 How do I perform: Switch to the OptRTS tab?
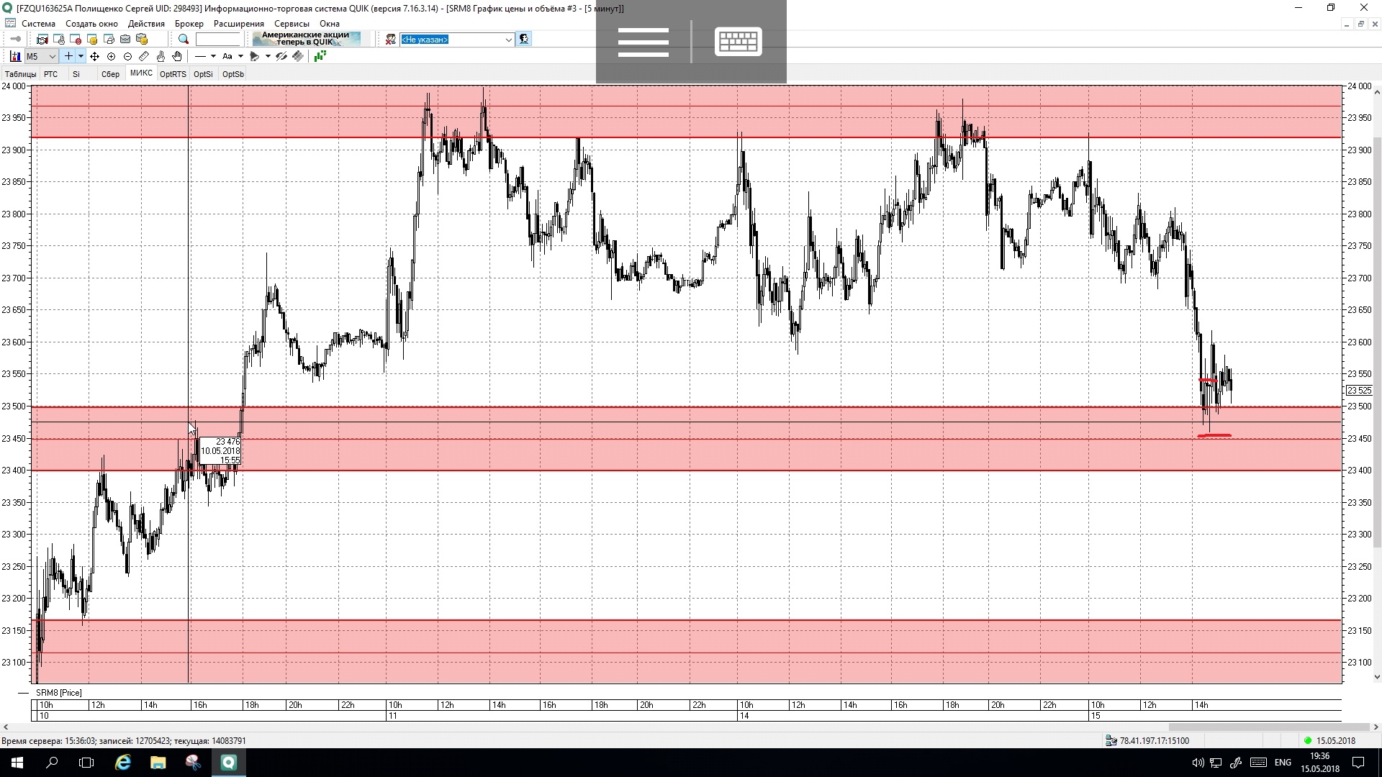(173, 74)
